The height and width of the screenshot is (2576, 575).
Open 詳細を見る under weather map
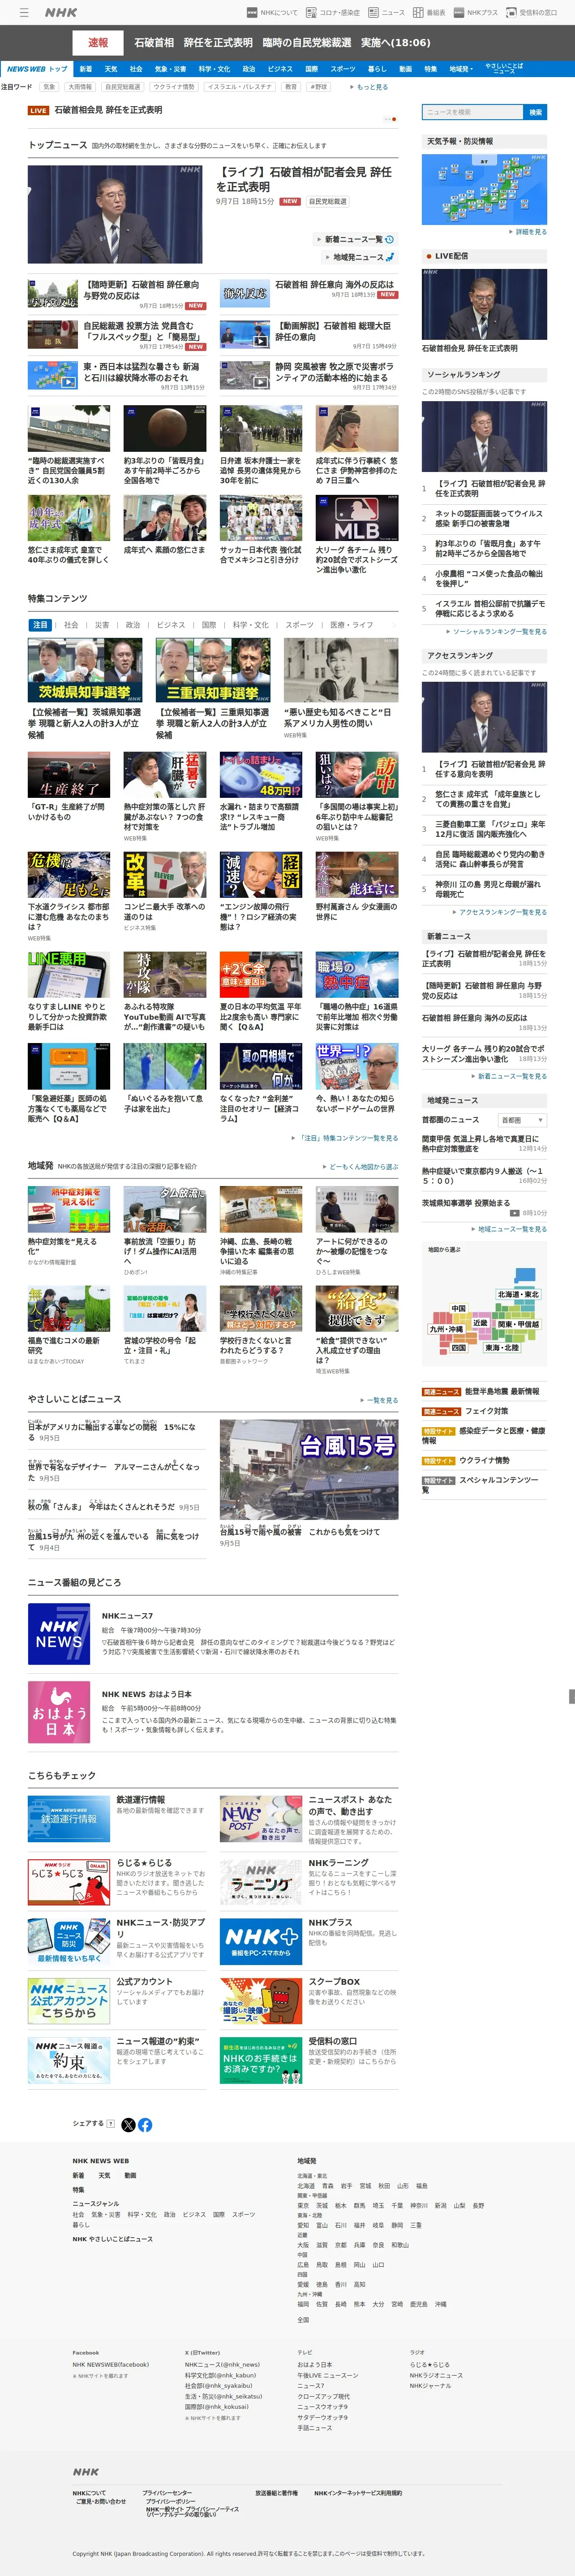point(529,232)
